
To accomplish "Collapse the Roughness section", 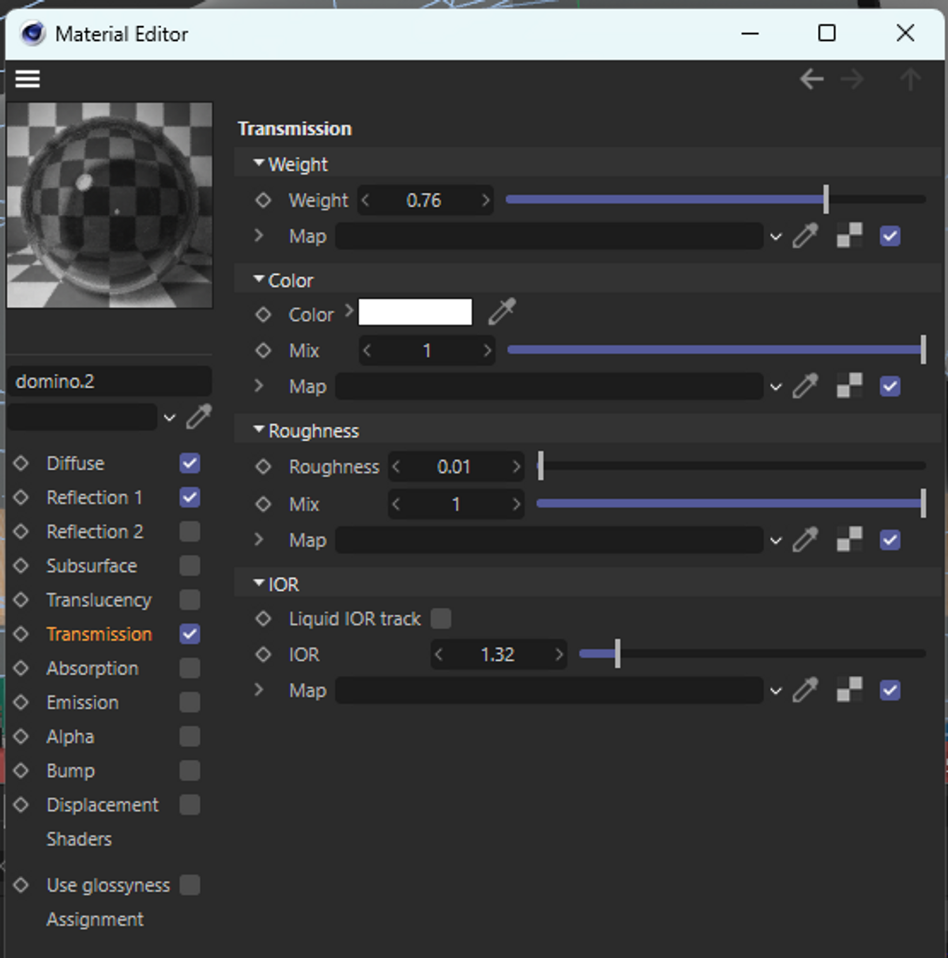I will [x=259, y=429].
